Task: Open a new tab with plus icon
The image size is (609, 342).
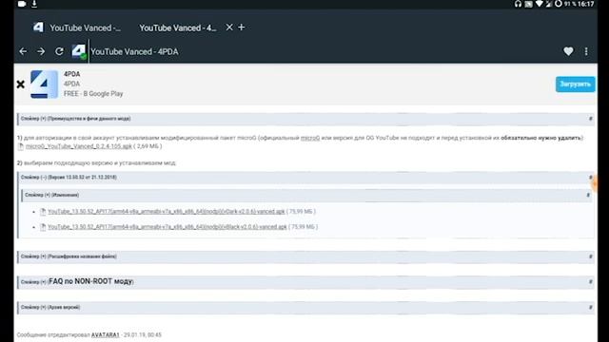Action: [x=241, y=28]
